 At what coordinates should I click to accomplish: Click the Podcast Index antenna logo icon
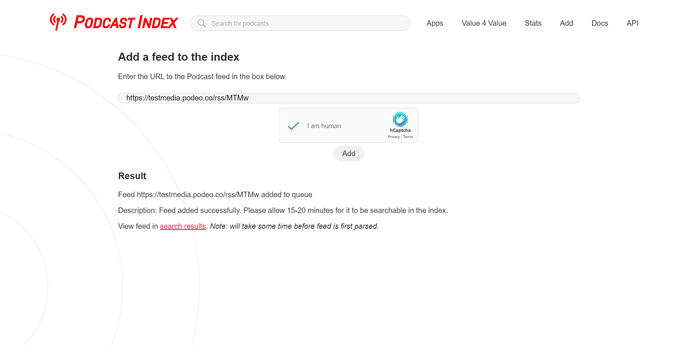[x=58, y=22]
